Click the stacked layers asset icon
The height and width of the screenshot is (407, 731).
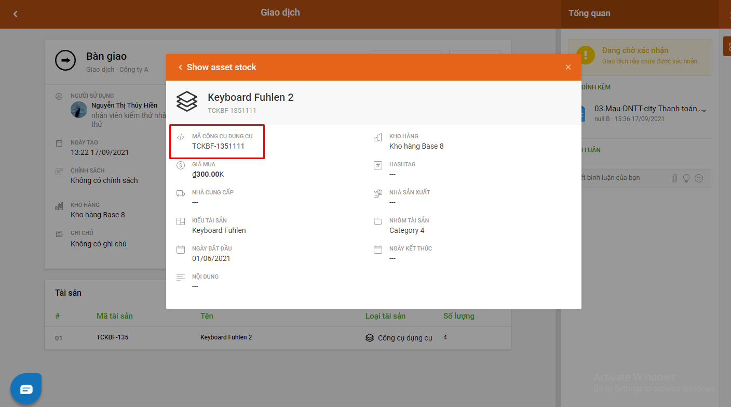(x=187, y=101)
